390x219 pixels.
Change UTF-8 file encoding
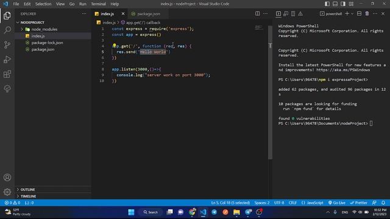279,203
